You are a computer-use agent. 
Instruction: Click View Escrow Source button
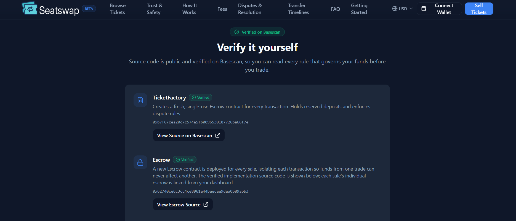(183, 204)
